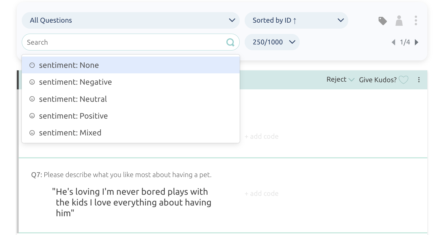Viewport: 443px width, 235px height.
Task: Open the top-right three-dot options menu
Action: pyautogui.click(x=416, y=20)
